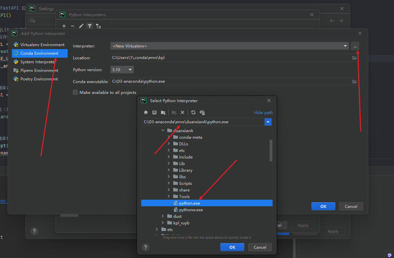Open path history dropdown in file chooser
Image resolution: width=394 pixels, height=258 pixels.
coord(268,122)
